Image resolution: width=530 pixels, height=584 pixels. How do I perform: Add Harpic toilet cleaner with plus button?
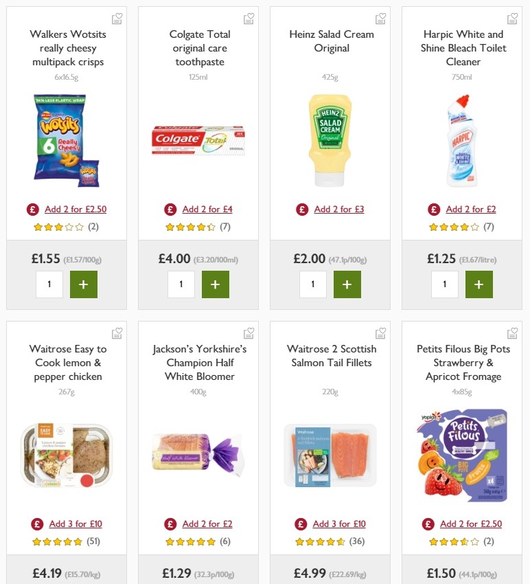(479, 284)
